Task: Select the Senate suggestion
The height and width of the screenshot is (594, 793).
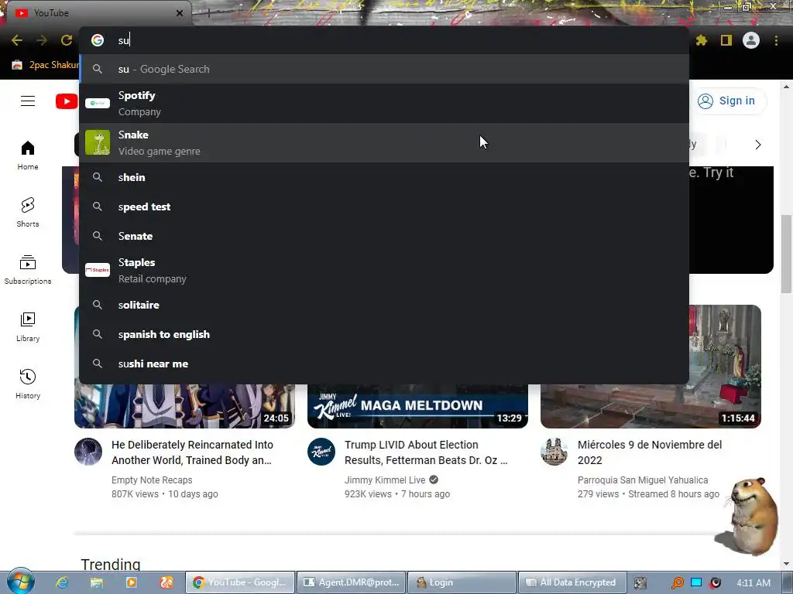Action: pos(384,236)
